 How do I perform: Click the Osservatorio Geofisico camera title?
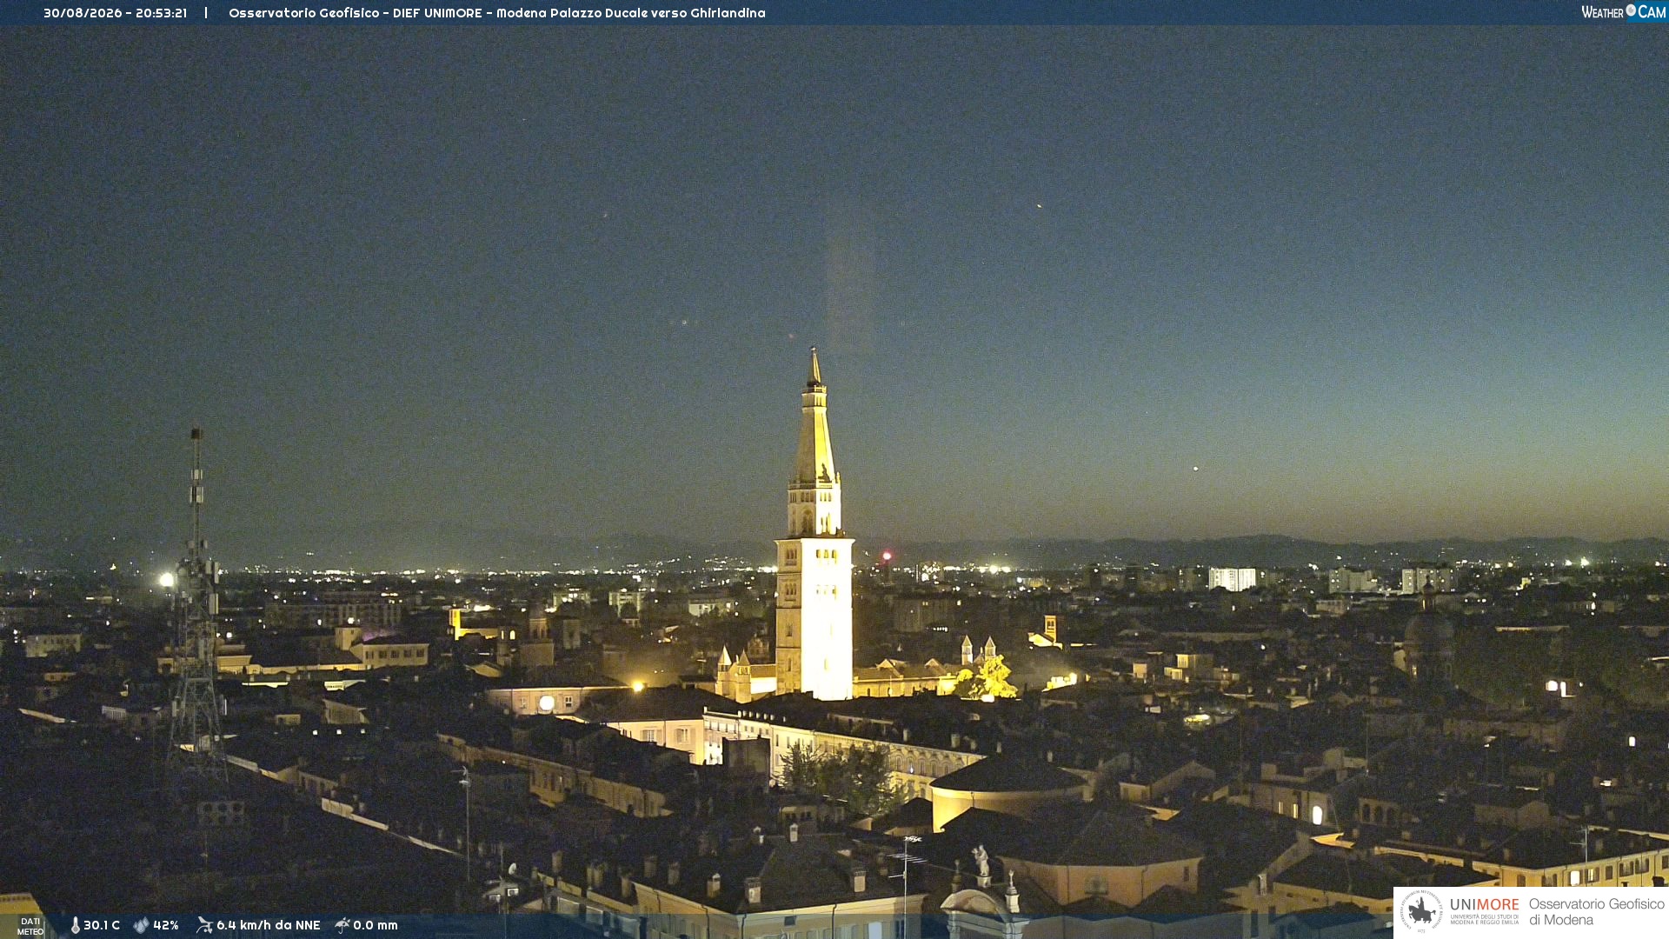click(497, 13)
